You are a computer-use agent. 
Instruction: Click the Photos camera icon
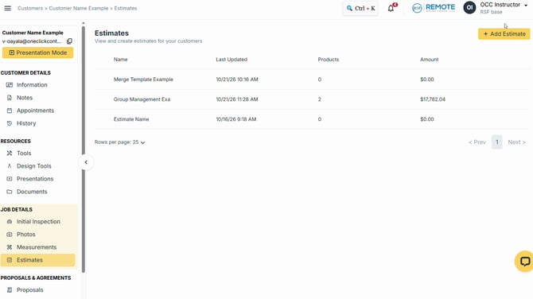10,235
